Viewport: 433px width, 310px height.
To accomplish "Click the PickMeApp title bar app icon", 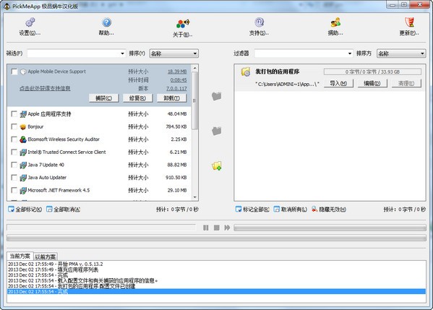I will [7, 6].
